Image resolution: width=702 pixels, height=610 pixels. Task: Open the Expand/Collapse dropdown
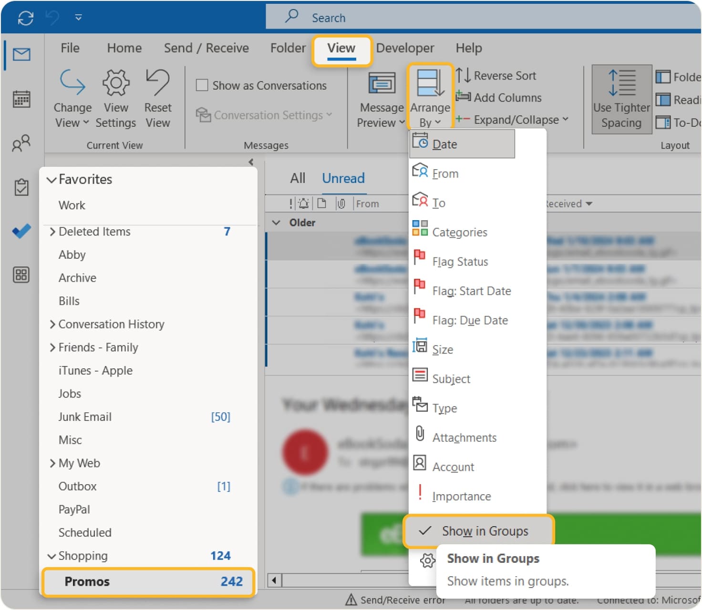[x=513, y=120]
